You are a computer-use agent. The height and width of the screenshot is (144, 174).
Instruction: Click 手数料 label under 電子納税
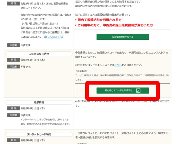click(13, 115)
